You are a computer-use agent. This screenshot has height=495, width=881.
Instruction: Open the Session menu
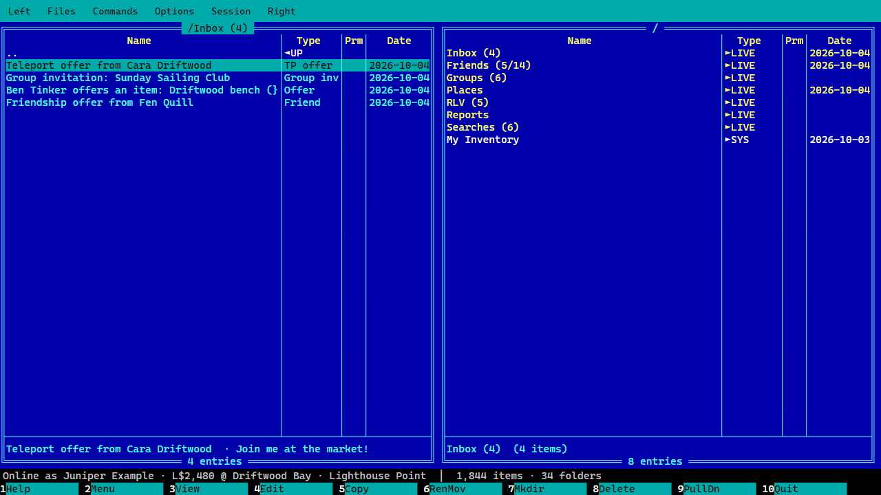[231, 11]
